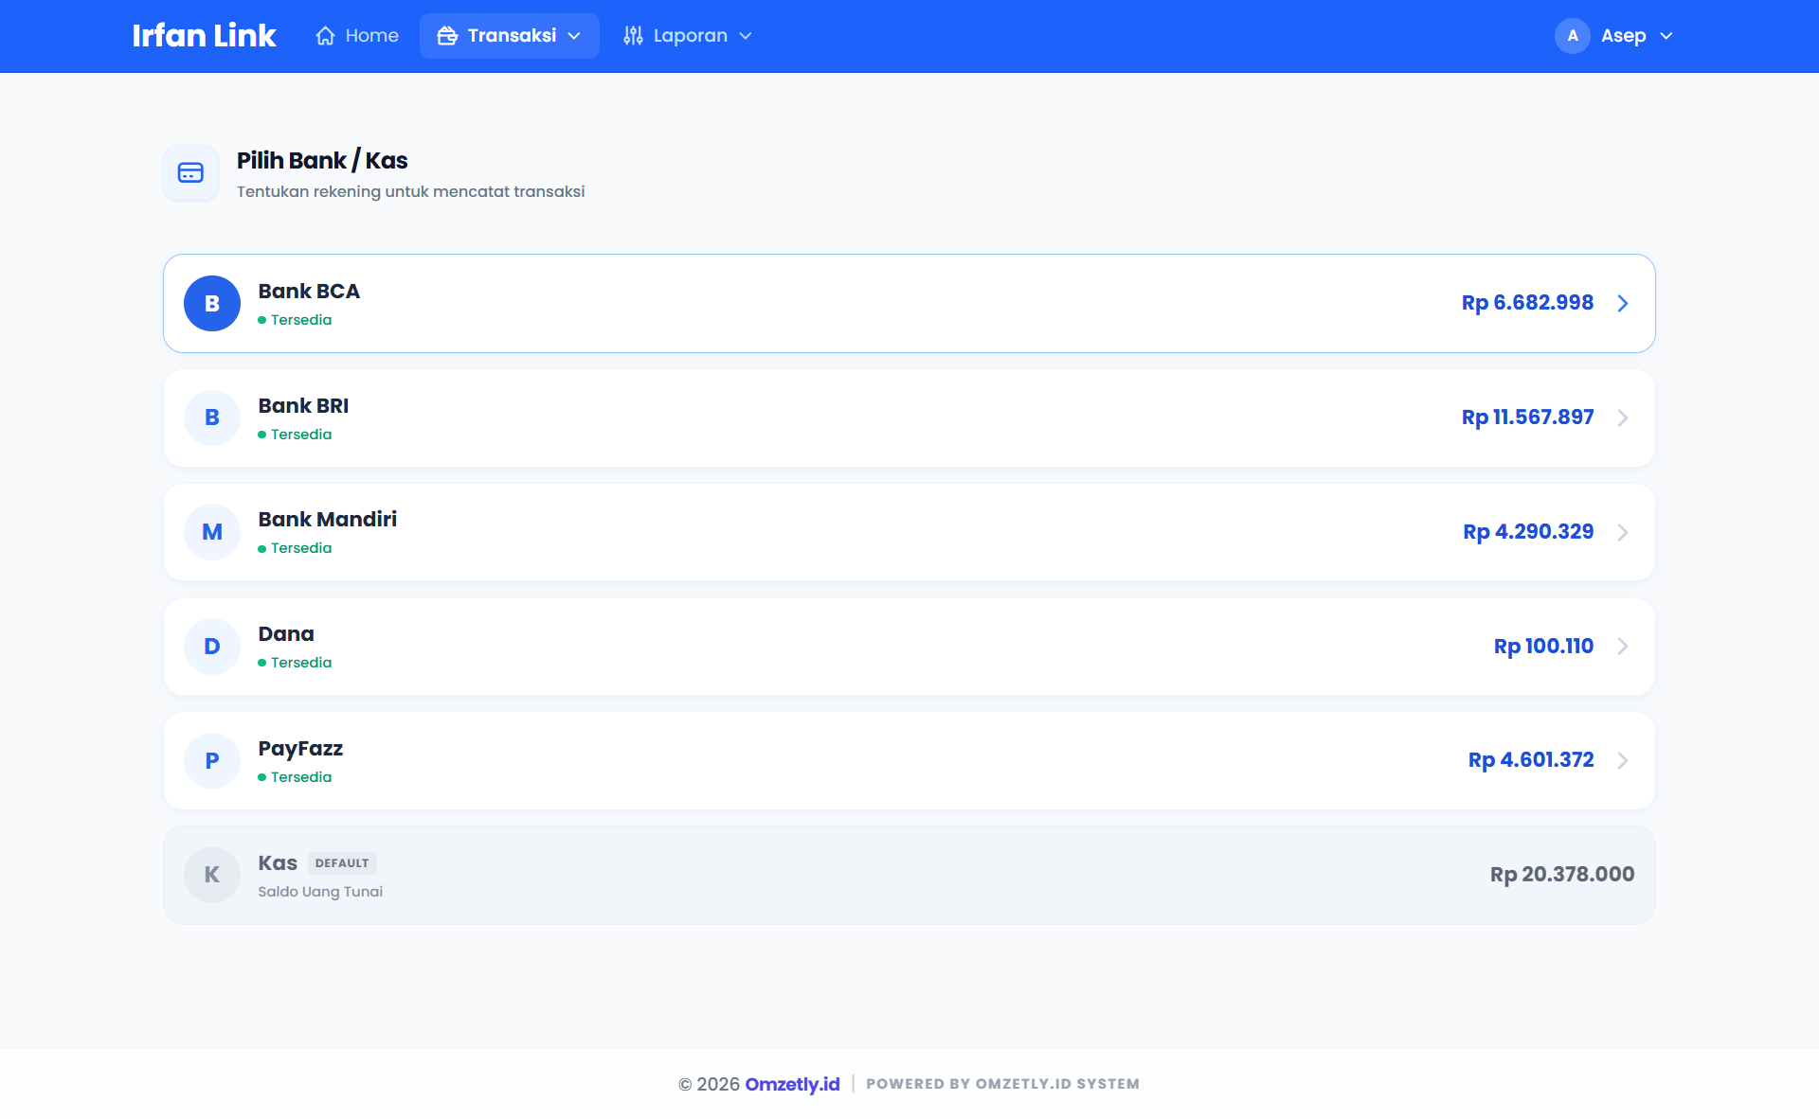Click the Rp 20.378.000 cash balance

pyautogui.click(x=1562, y=875)
